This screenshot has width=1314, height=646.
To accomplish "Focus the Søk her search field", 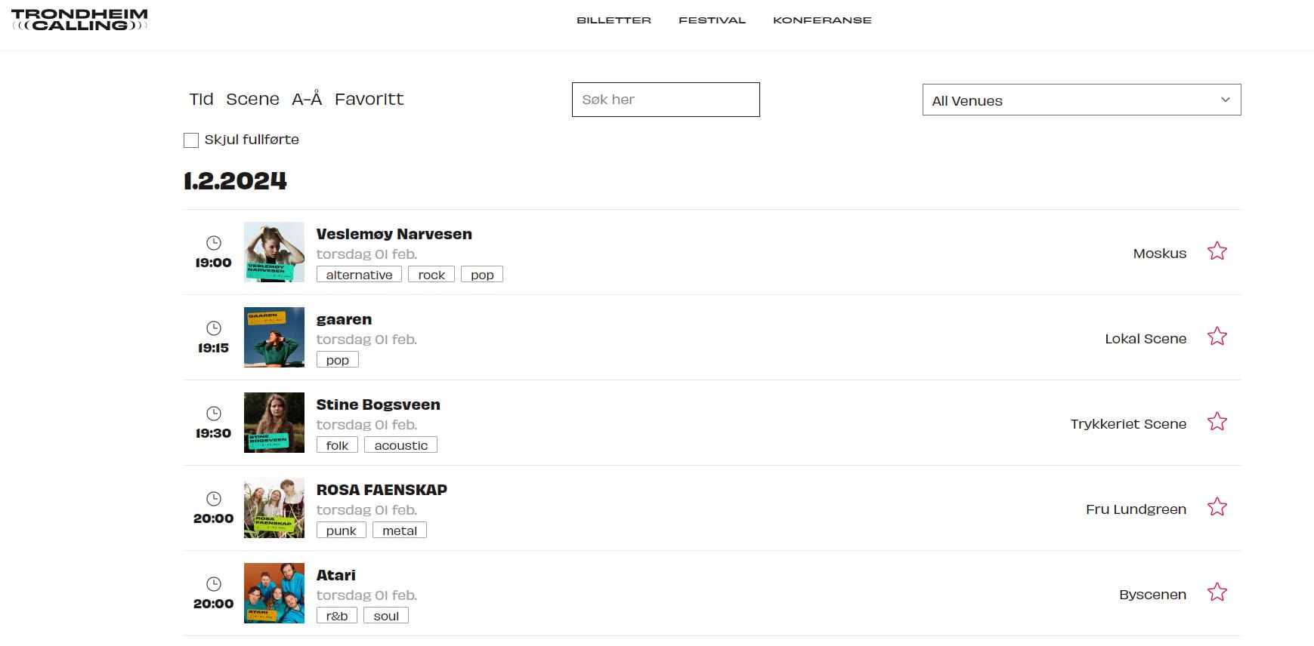I will 666,100.
